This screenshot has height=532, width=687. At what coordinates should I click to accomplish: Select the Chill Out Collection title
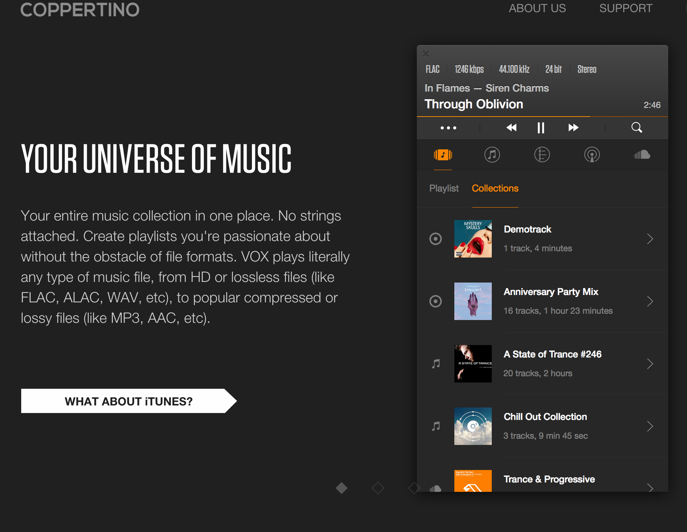pyautogui.click(x=545, y=417)
